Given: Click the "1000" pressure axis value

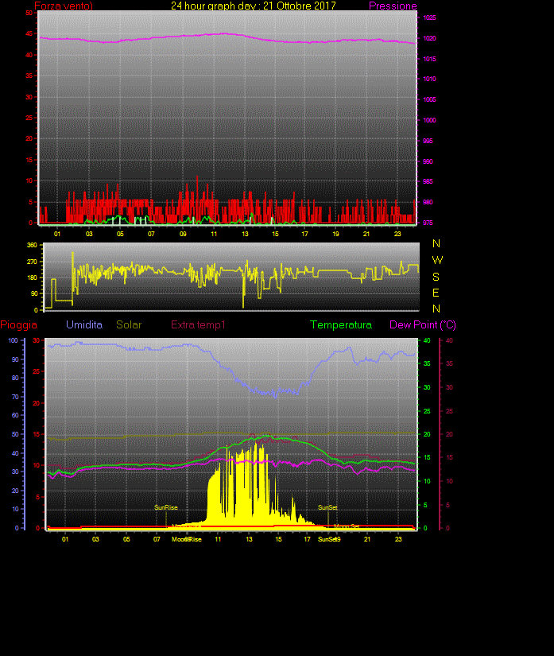Looking at the screenshot, I should [429, 120].
